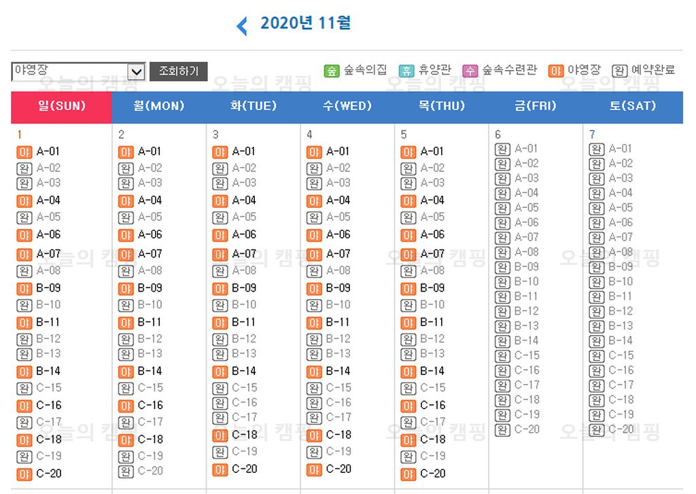Viewport: 696px width, 494px height.
Task: Choose site C-18 on Wednesday the 4th
Action: (338, 435)
